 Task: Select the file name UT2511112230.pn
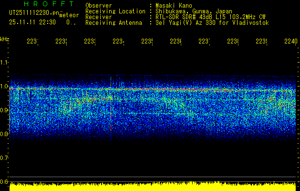(34, 12)
